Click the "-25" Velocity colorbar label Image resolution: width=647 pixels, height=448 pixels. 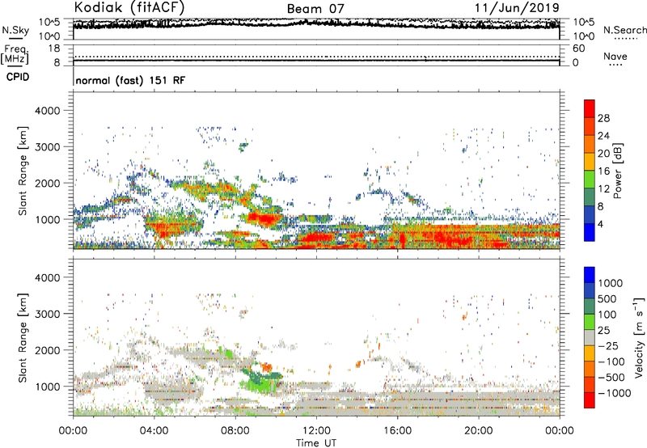point(609,345)
